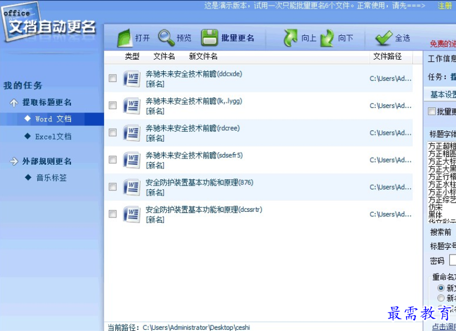
Task: Click file name 安全防护装置基本功能和原理(dcssrtr)
Action: coord(204,210)
